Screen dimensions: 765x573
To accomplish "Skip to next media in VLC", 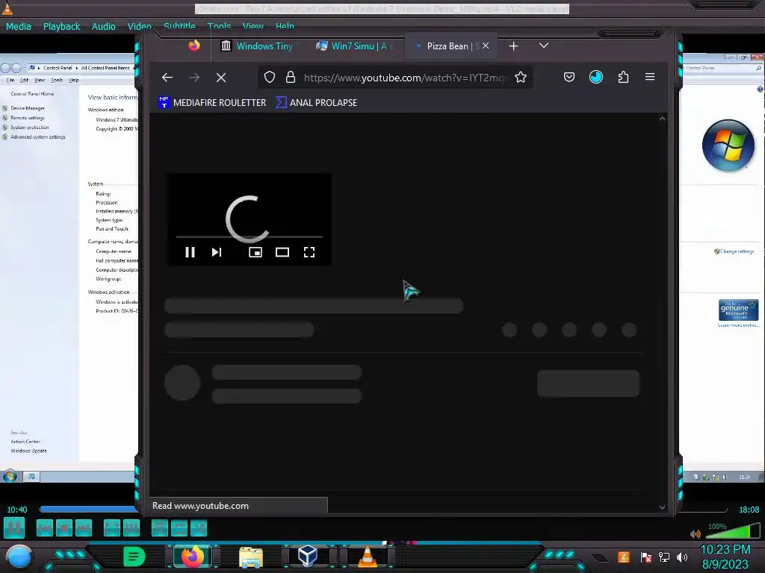I will point(84,528).
